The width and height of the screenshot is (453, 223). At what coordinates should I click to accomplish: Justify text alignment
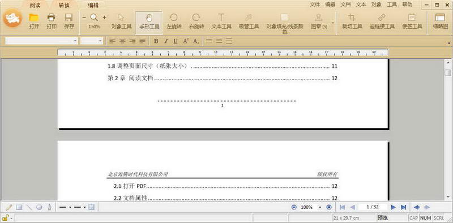142,41
